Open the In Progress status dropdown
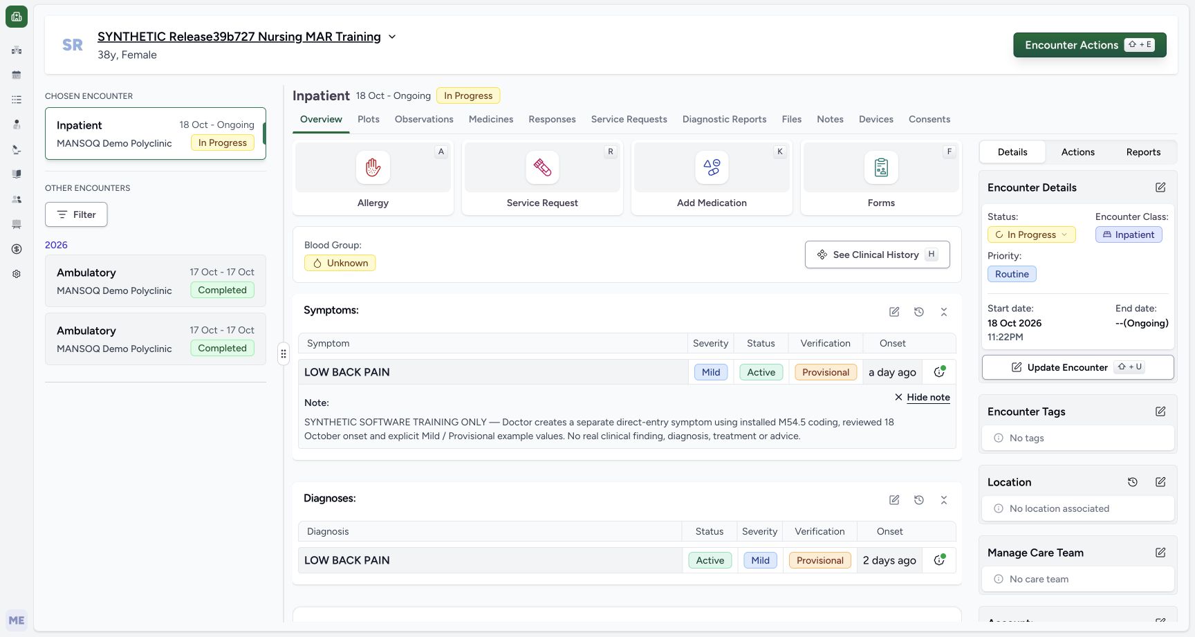Screen dimensions: 1195x637 click(x=1031, y=235)
